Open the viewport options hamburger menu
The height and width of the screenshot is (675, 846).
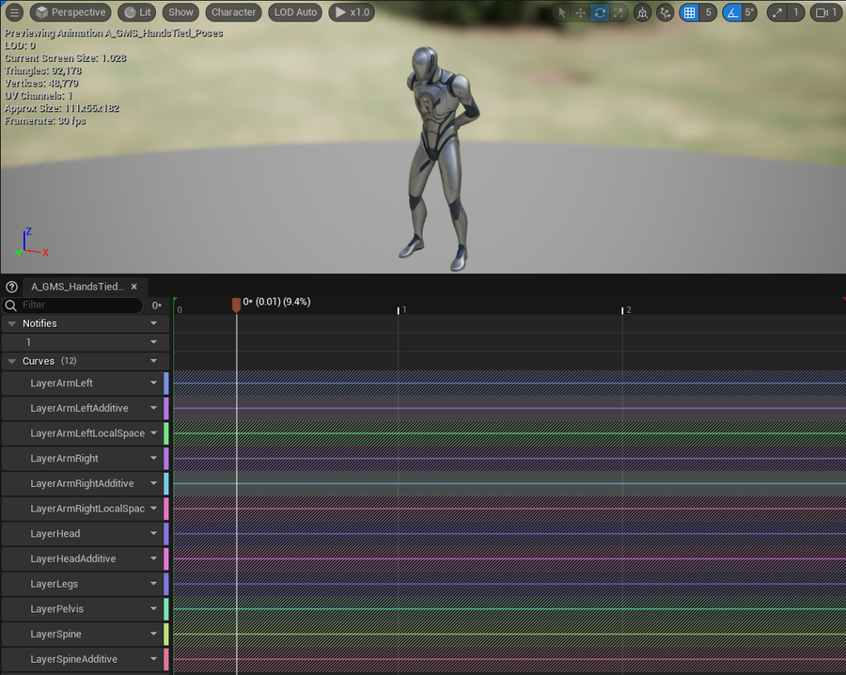(x=14, y=12)
